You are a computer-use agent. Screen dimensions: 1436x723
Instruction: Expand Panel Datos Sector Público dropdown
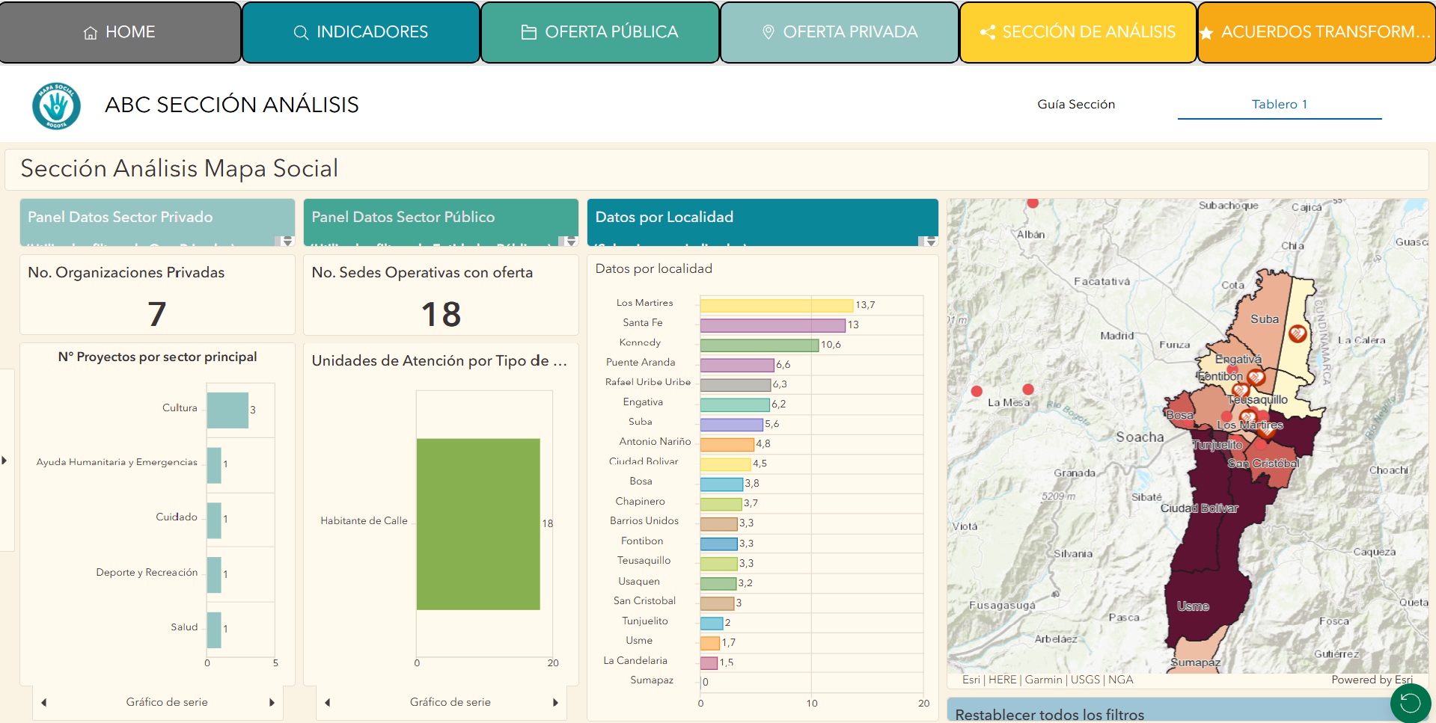(x=571, y=241)
